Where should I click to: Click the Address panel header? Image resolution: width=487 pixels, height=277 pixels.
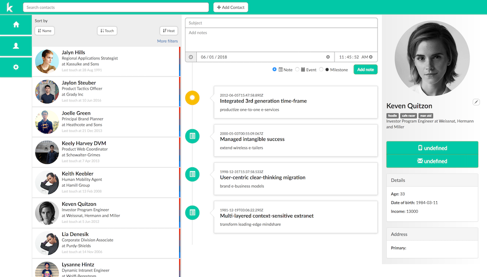tap(432, 235)
